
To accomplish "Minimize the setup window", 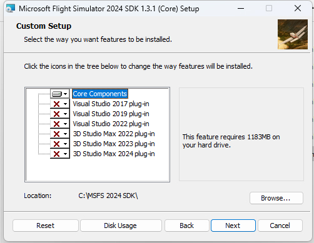I will pyautogui.click(x=241, y=9).
